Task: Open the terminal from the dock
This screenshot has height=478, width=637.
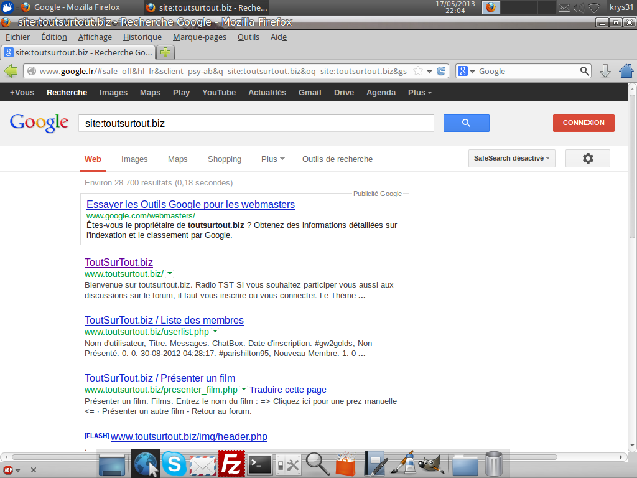Action: 259,464
